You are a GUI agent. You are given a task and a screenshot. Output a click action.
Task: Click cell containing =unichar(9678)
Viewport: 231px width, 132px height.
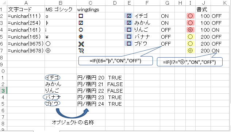pos(26,50)
